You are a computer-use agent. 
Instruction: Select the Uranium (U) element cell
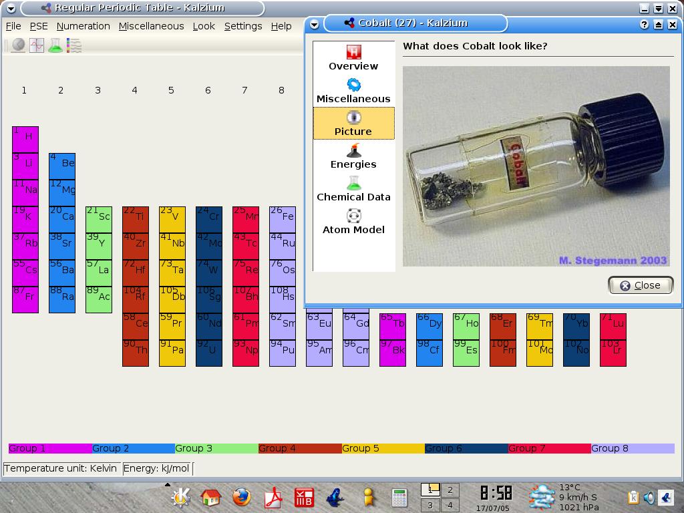pos(209,353)
